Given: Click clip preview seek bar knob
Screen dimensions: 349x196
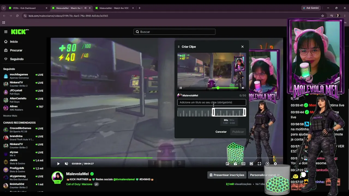Looking at the screenshot, I should [x=218, y=88].
